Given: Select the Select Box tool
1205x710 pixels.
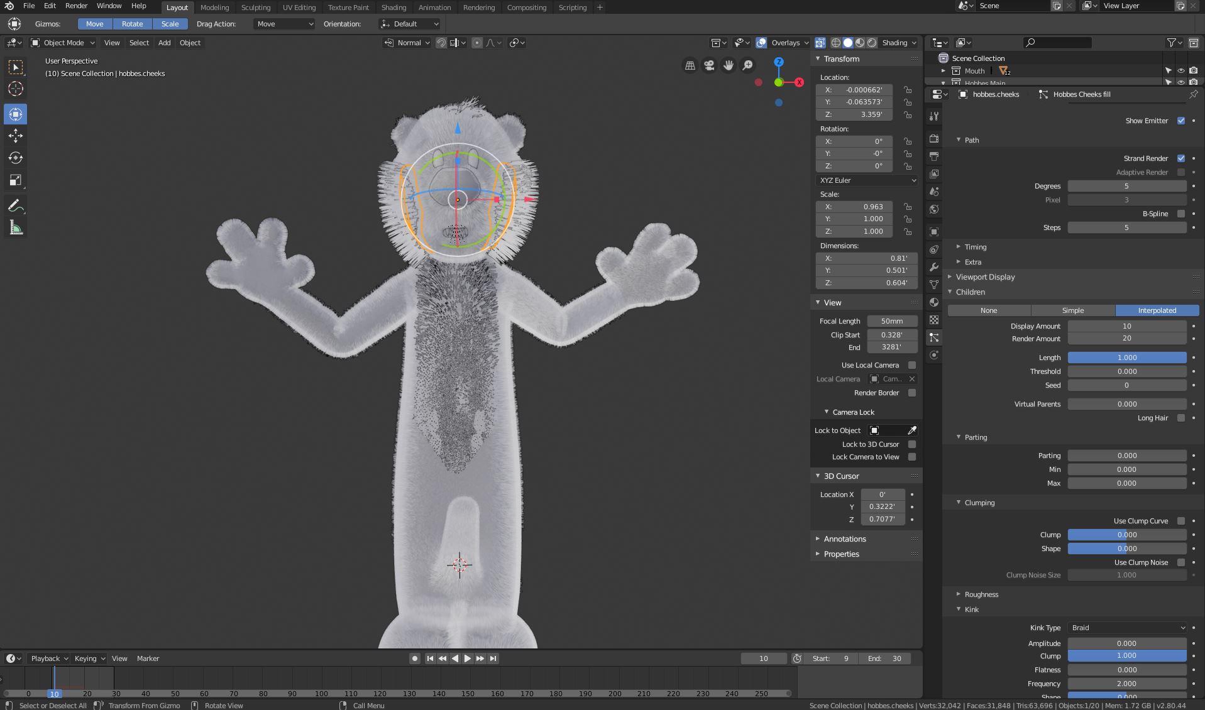Looking at the screenshot, I should pyautogui.click(x=16, y=67).
